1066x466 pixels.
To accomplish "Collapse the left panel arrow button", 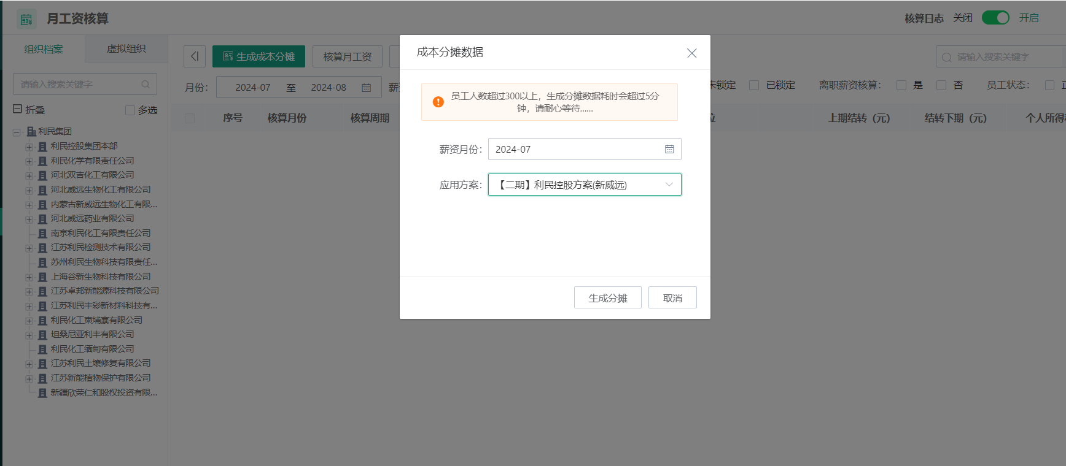I will [x=195, y=56].
